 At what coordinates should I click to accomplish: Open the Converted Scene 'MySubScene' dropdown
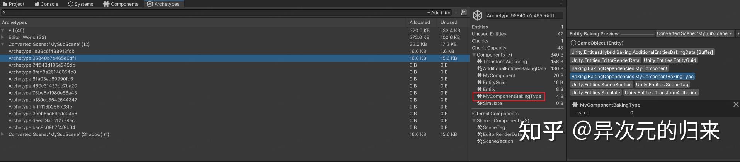pyautogui.click(x=694, y=33)
